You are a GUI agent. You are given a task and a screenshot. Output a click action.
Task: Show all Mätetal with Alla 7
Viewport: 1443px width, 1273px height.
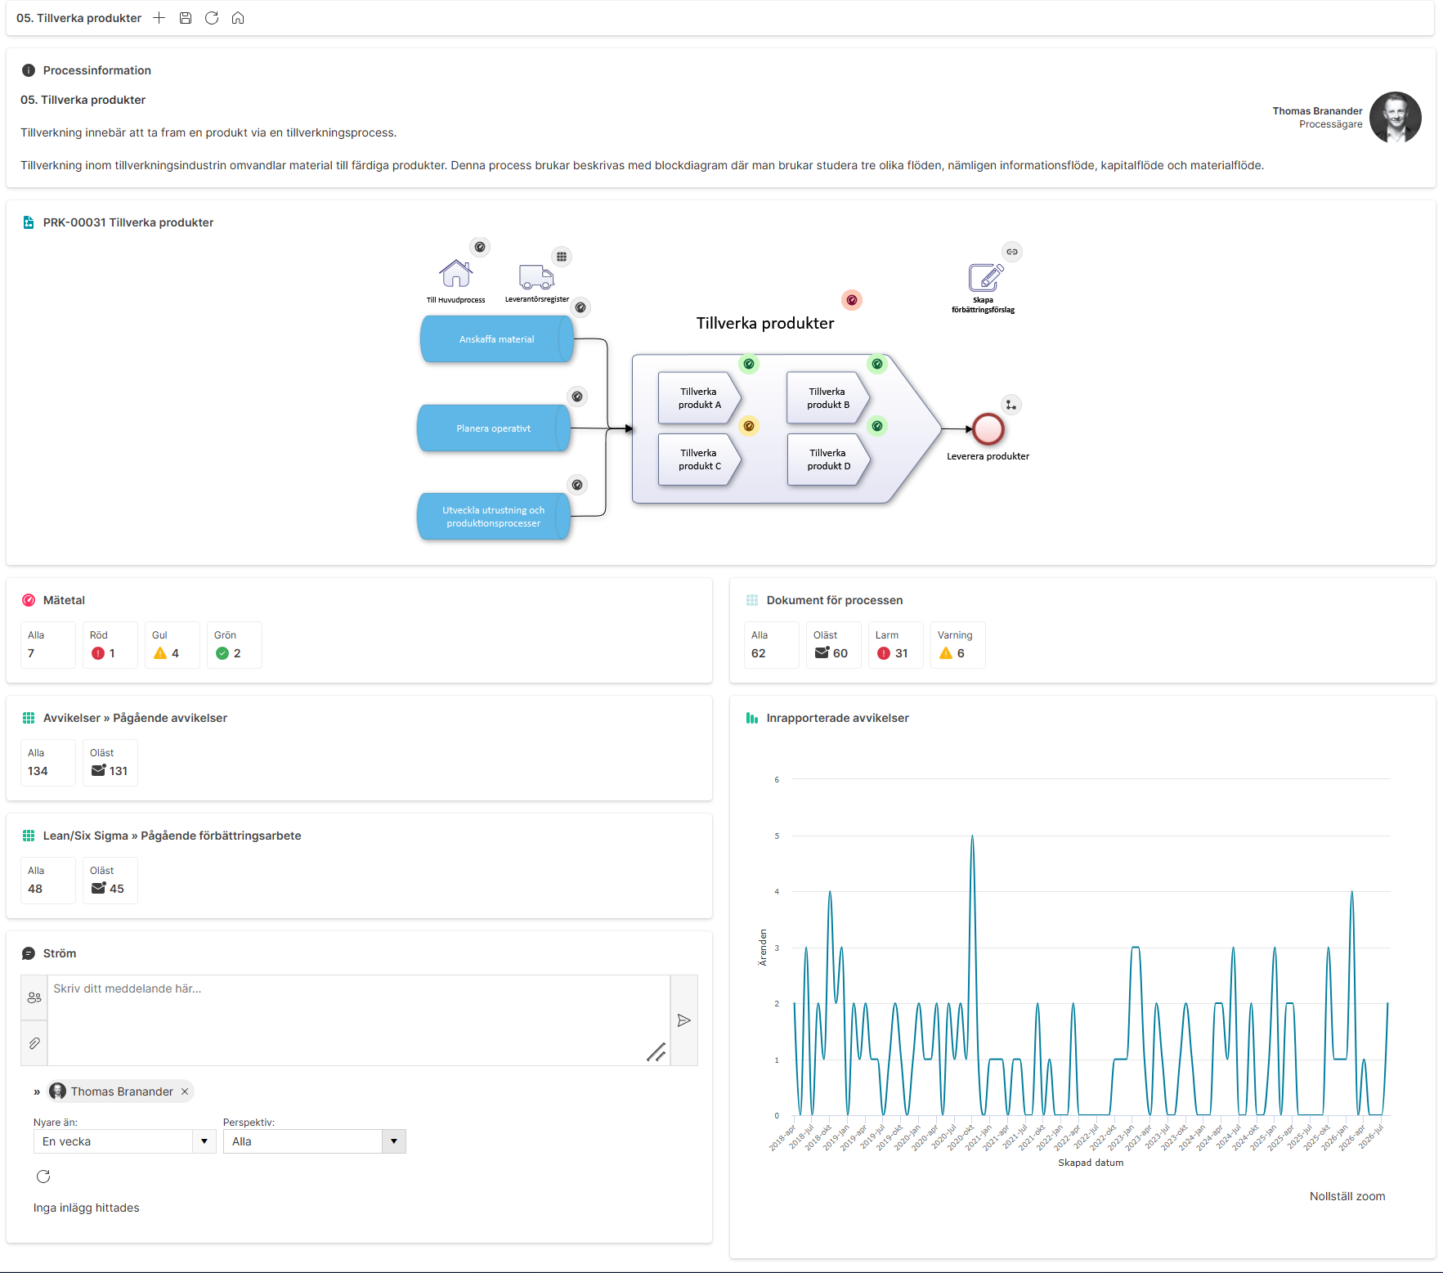(48, 645)
